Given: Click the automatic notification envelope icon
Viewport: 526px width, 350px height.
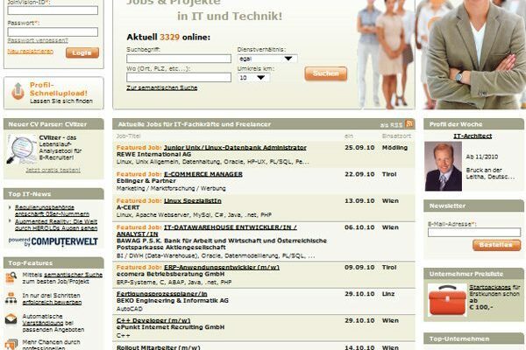Looking at the screenshot, I should click(x=11, y=318).
